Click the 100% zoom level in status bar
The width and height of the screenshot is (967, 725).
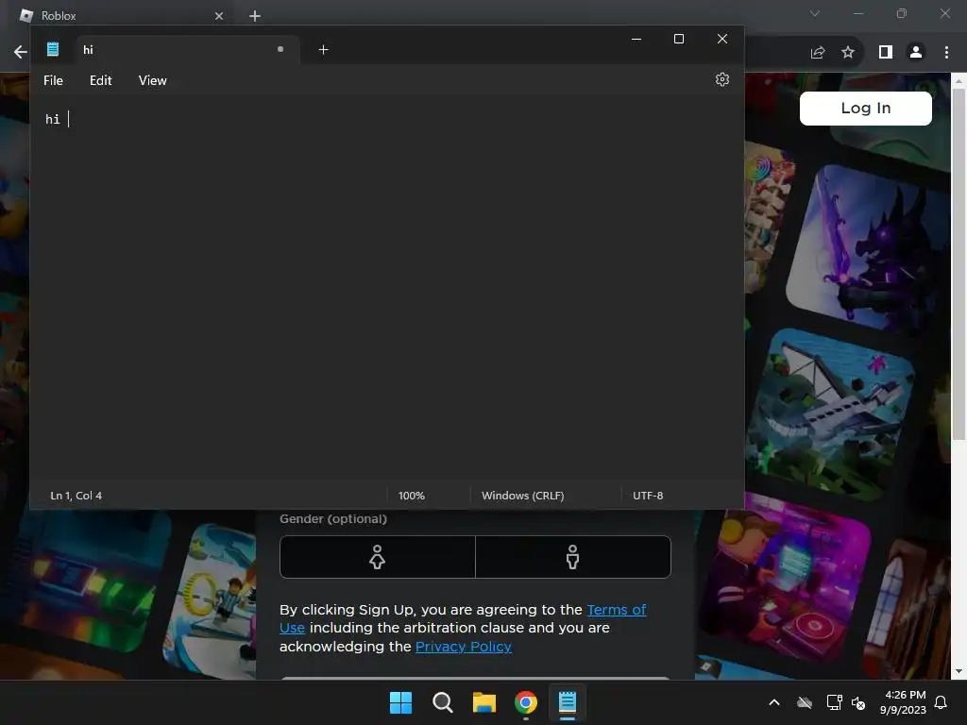coord(412,496)
